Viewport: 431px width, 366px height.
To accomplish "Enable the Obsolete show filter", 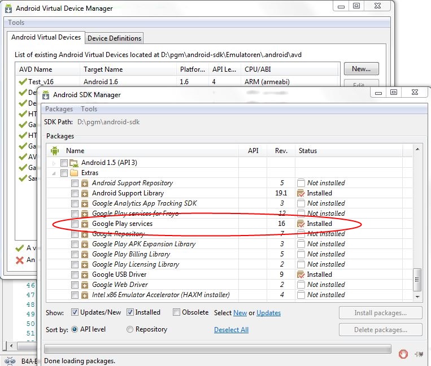I will point(176,312).
